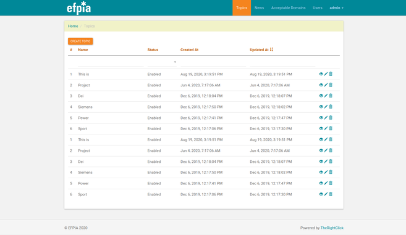Sort by the Status column header

click(153, 49)
